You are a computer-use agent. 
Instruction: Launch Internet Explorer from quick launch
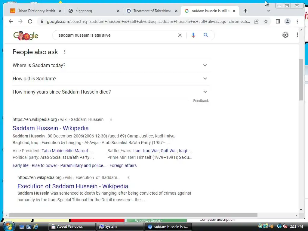[36, 226]
